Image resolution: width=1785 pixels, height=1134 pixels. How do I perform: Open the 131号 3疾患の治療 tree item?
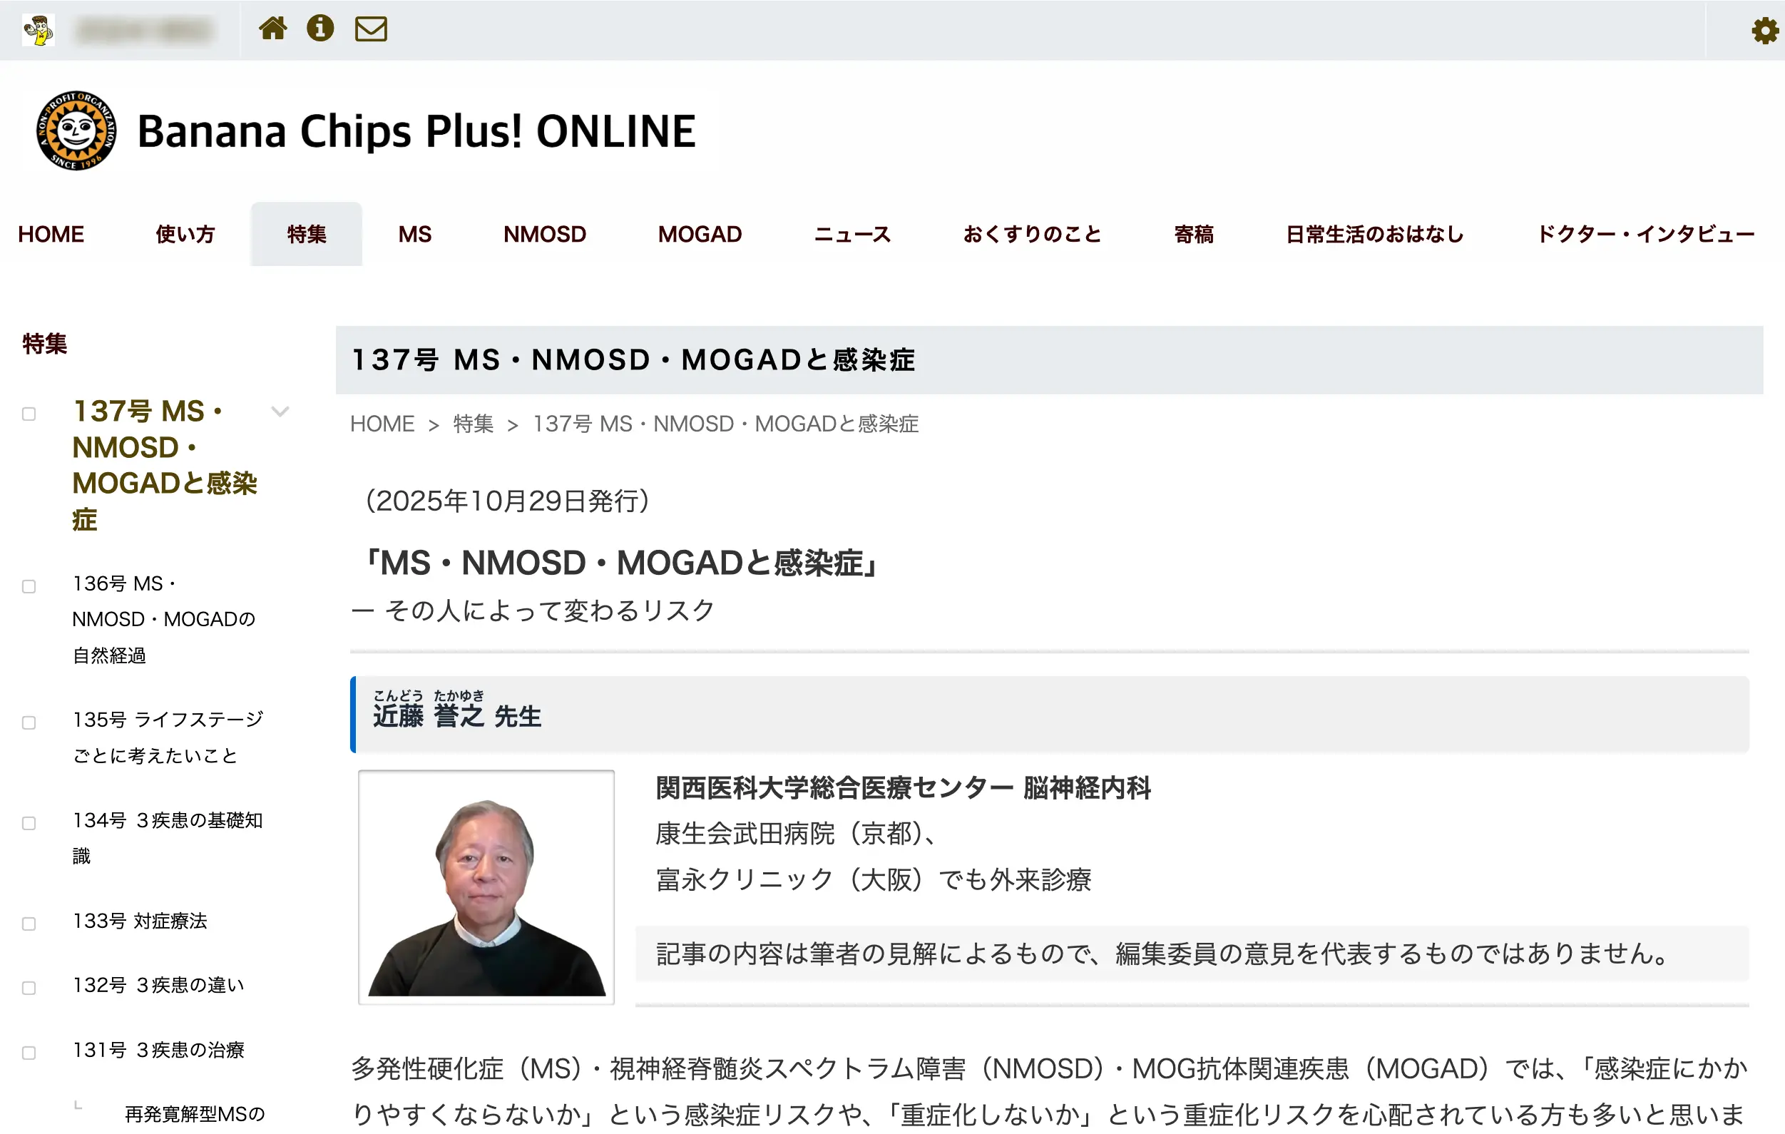(x=158, y=1051)
